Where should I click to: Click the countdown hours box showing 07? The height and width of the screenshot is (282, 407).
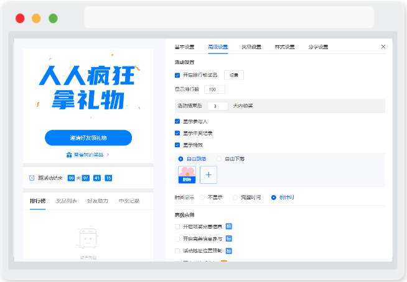tap(86, 178)
